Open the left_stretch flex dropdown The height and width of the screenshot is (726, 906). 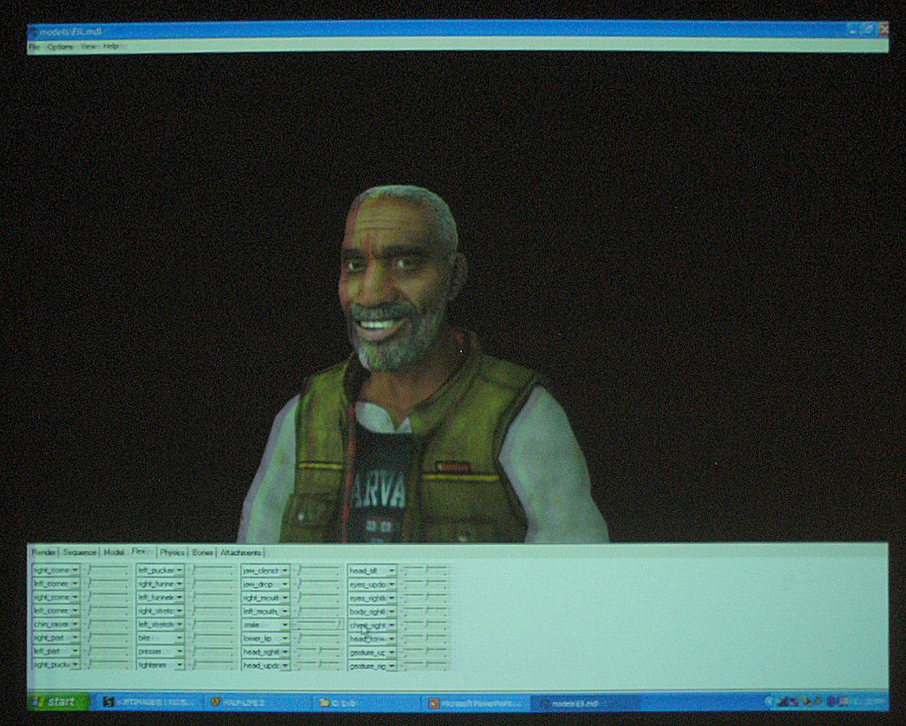pos(160,625)
